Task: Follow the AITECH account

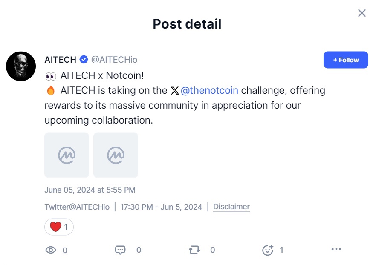Action: tap(346, 60)
